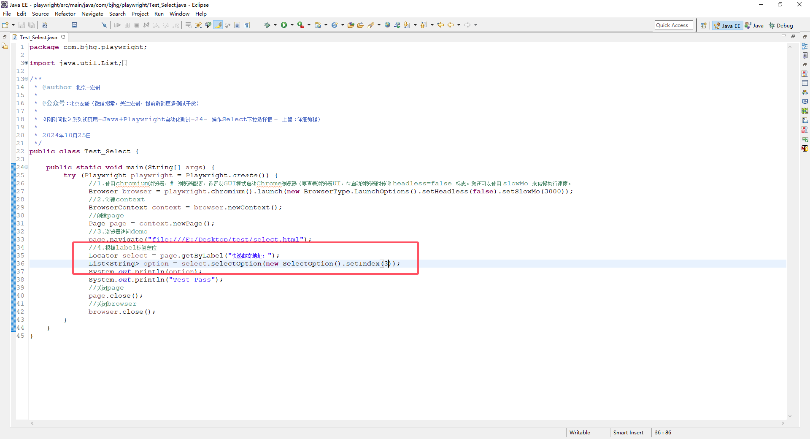Open the Task List icon in right sidebar

[805, 55]
